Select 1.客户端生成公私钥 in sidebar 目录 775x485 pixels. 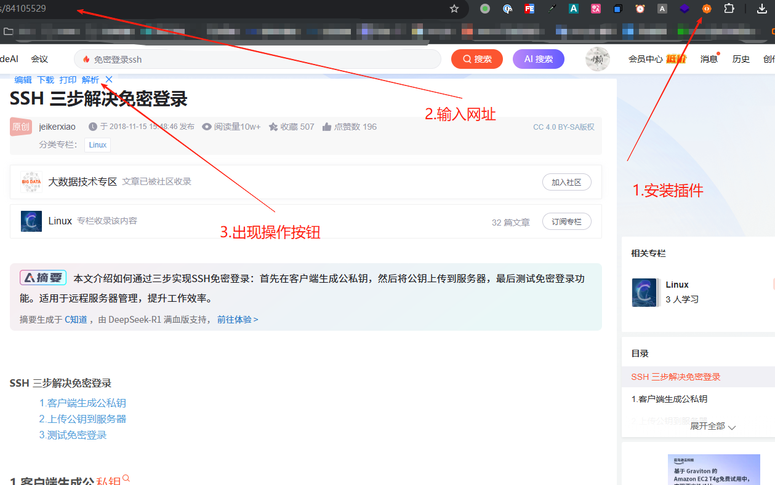tap(669, 399)
